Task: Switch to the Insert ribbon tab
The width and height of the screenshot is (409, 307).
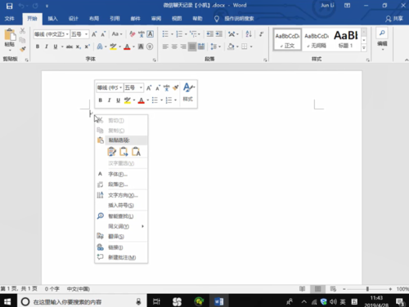Action: coord(53,19)
